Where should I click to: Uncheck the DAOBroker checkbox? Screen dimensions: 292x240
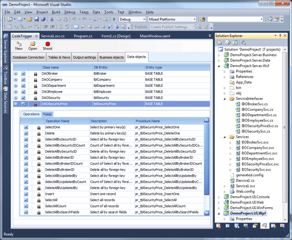click(x=23, y=74)
